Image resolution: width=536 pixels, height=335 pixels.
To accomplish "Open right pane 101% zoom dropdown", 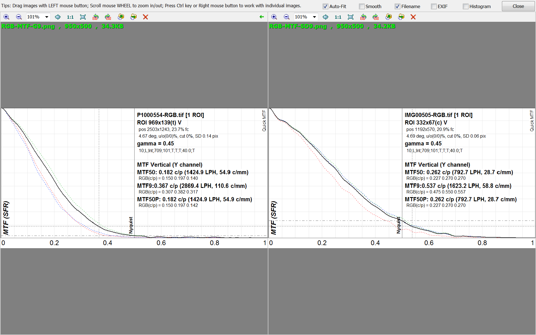I will click(x=314, y=17).
